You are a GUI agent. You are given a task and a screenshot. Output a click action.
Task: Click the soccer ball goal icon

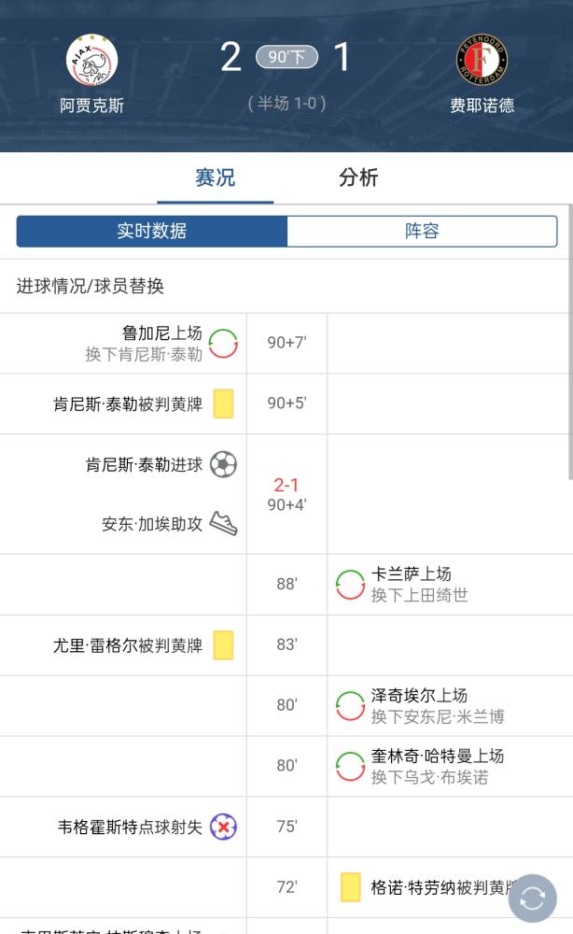pyautogui.click(x=223, y=464)
